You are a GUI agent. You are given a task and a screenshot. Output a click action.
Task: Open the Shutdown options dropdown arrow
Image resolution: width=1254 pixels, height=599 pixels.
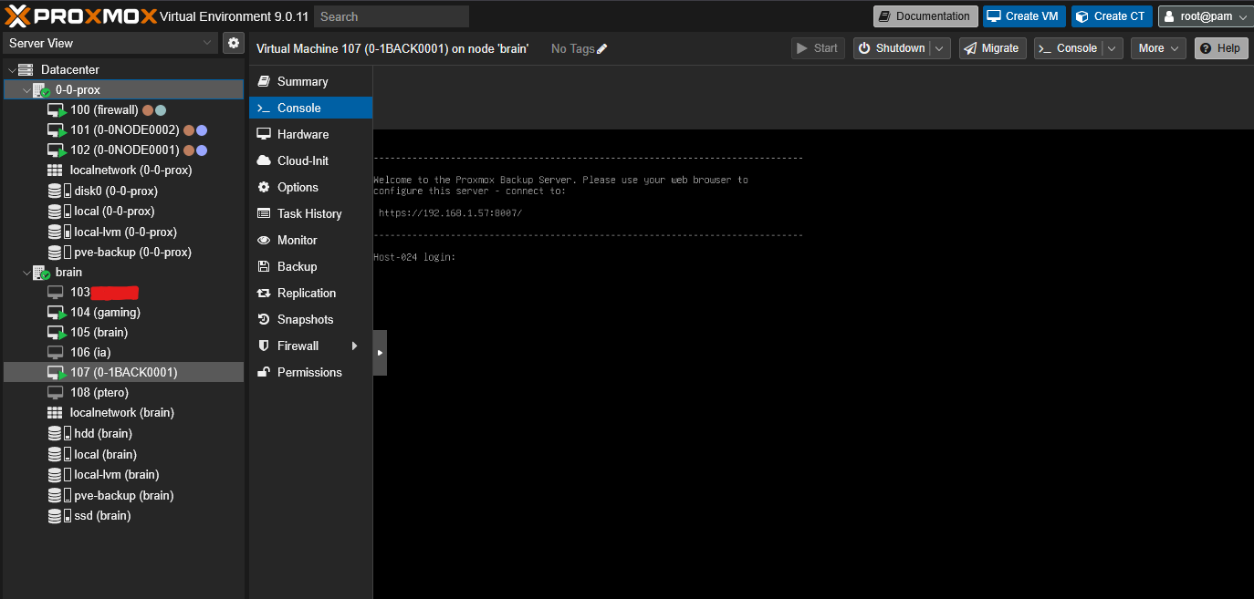[940, 48]
